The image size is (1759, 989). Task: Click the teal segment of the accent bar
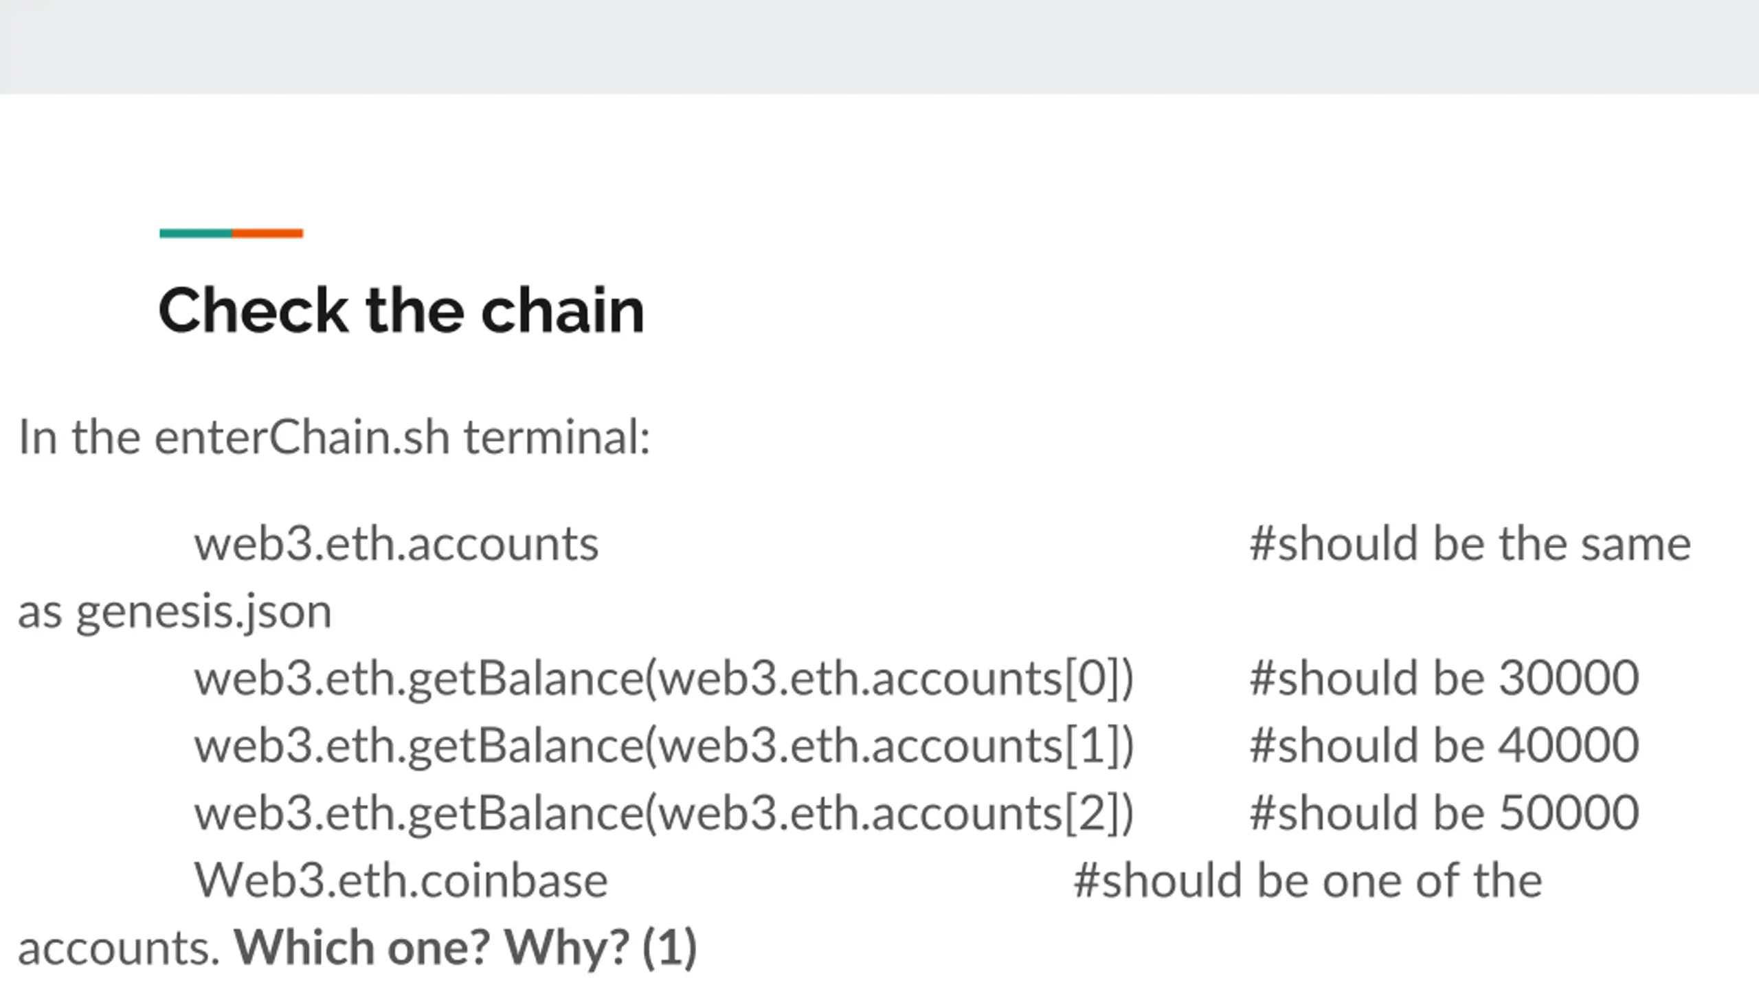pos(196,234)
